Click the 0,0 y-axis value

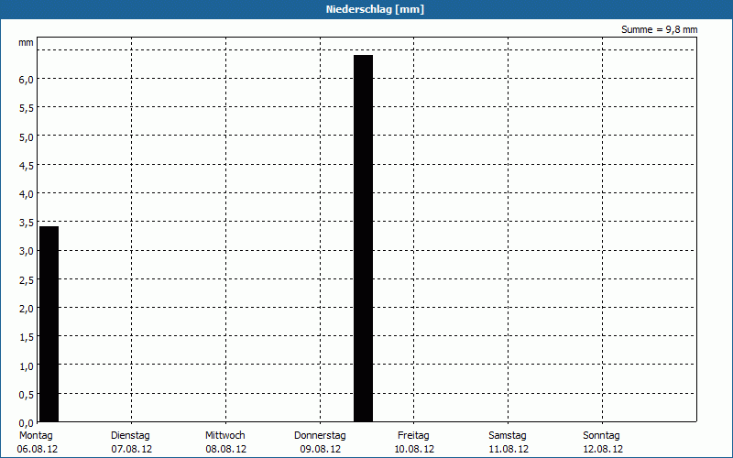pos(27,423)
